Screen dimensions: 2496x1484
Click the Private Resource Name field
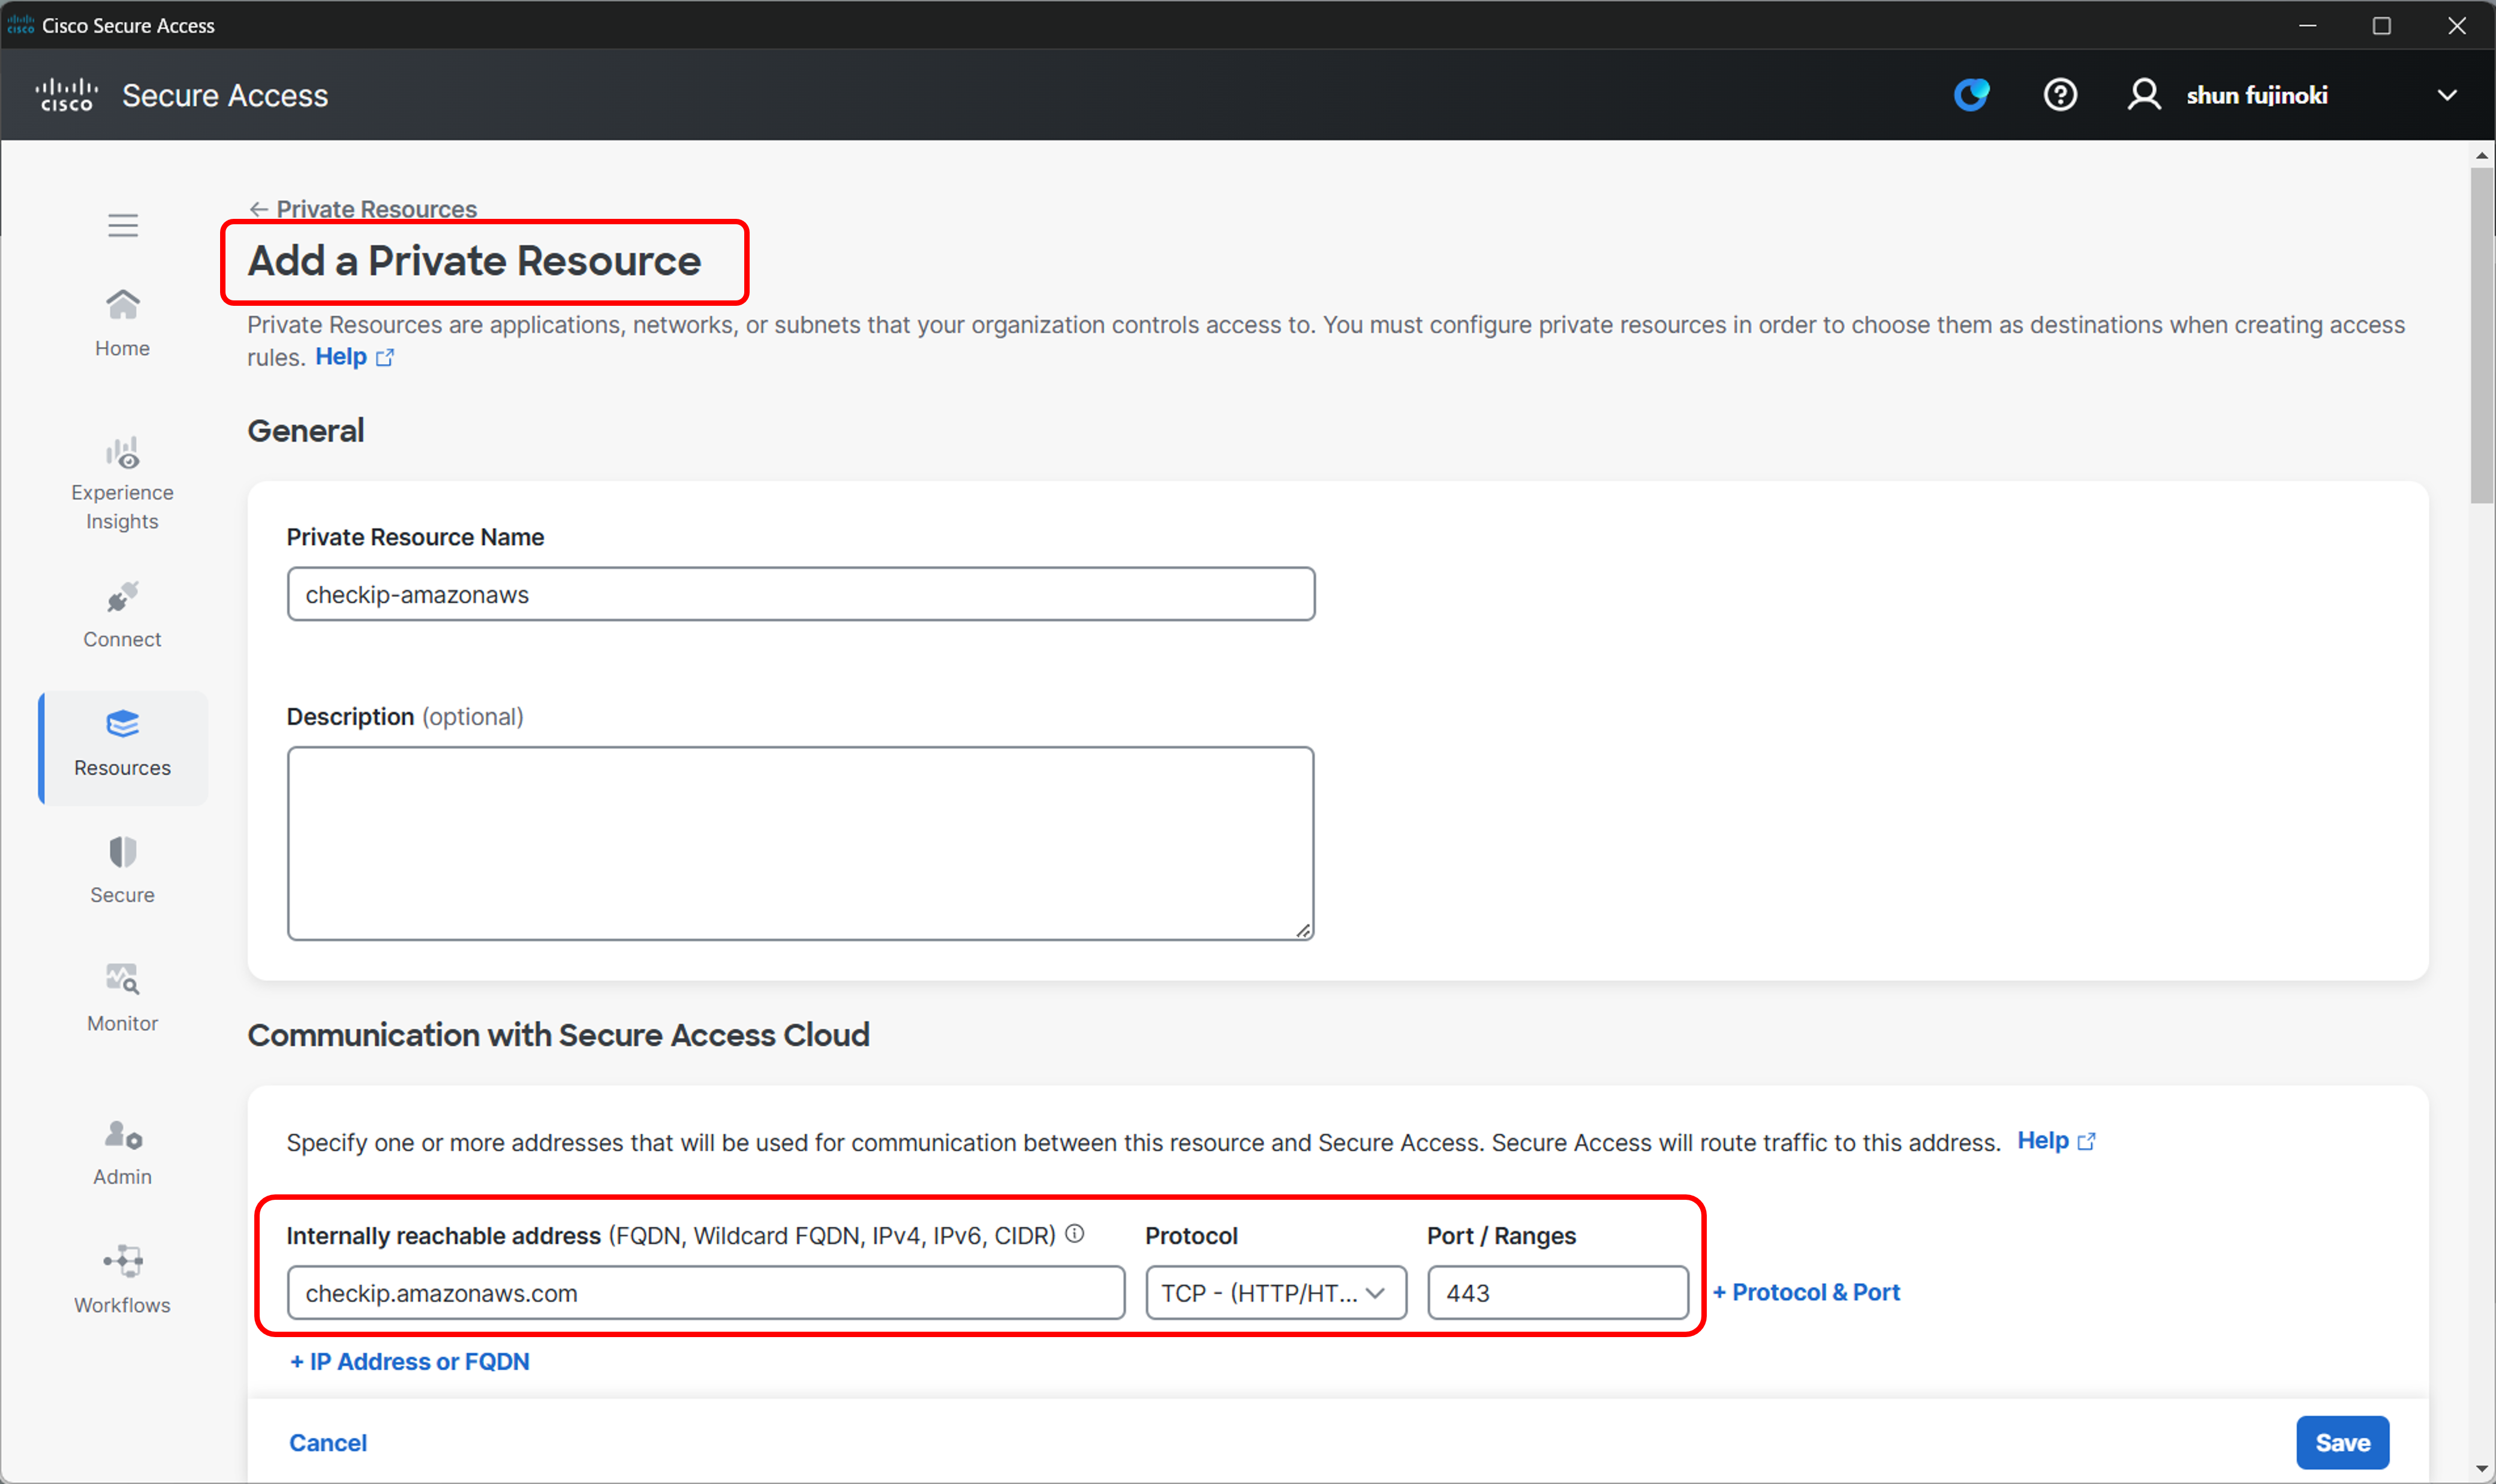tap(801, 594)
